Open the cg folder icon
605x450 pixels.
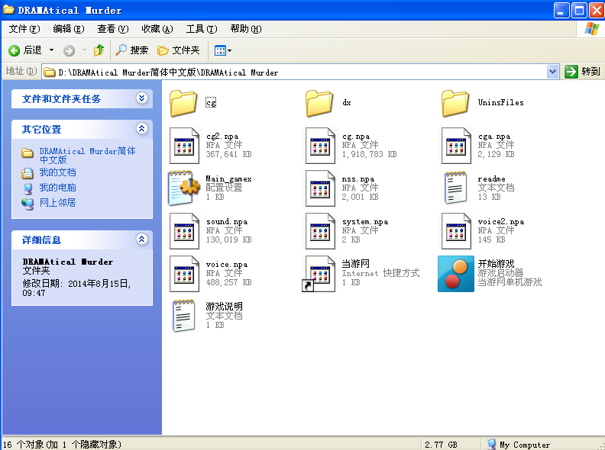pos(183,103)
